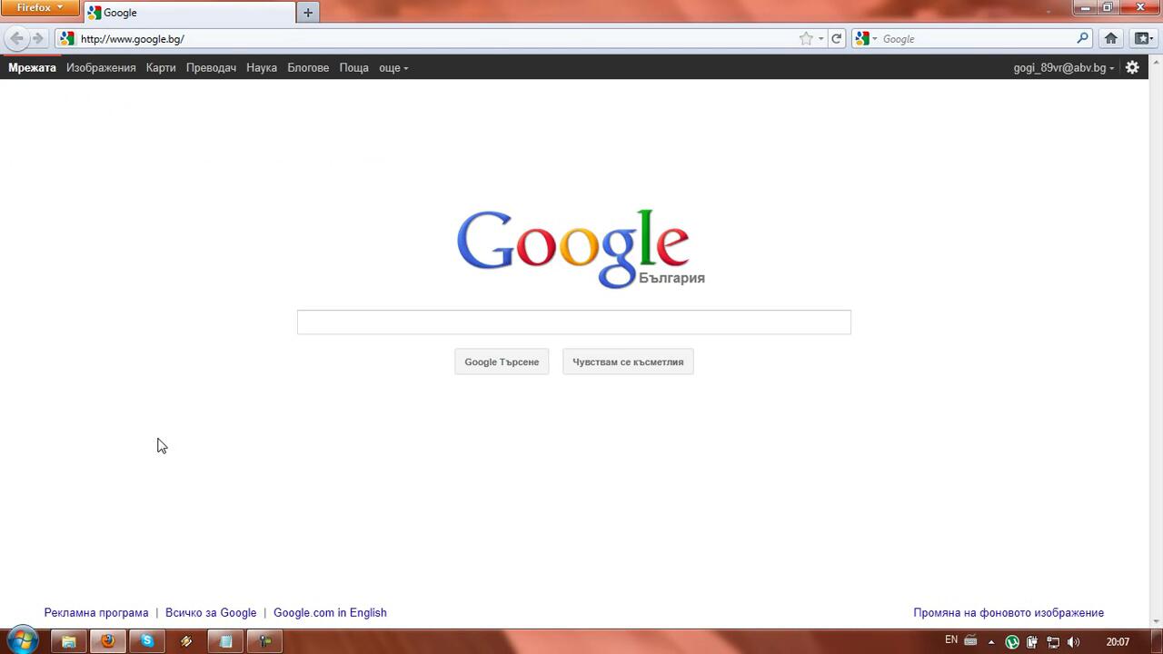
Task: Open the Firefox menu button dropdown
Action: (x=40, y=8)
